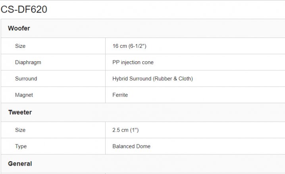Click the 2.5 cm (1") value

click(125, 130)
